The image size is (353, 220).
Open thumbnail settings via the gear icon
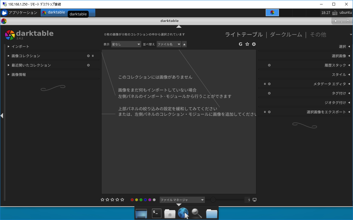click(x=254, y=44)
